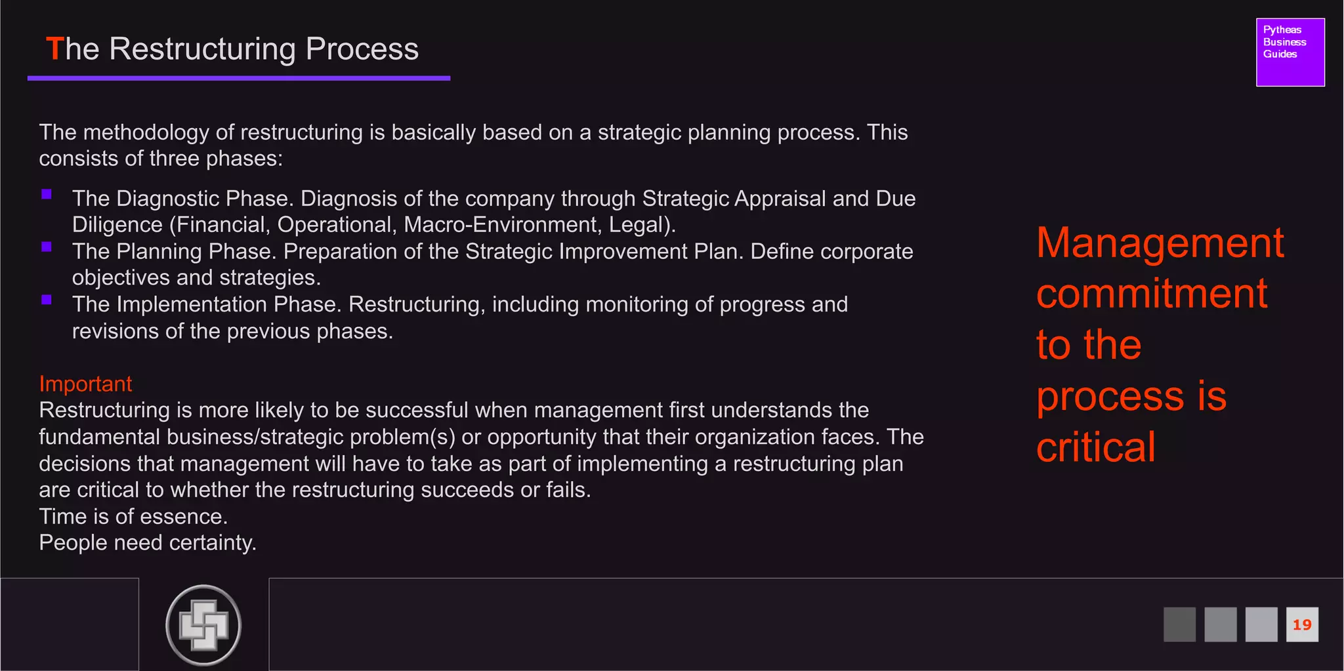Click the middle gray footer square
Viewport: 1344px width, 671px height.
click(x=1220, y=624)
